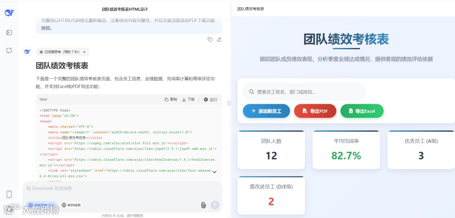This screenshot has height=218, width=455.
Task: Click the preview tab title 团队绩效考核表
Action: click(251, 9)
